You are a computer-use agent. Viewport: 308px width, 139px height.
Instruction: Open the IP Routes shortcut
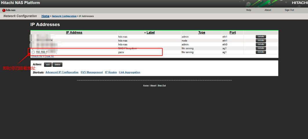click(111, 72)
